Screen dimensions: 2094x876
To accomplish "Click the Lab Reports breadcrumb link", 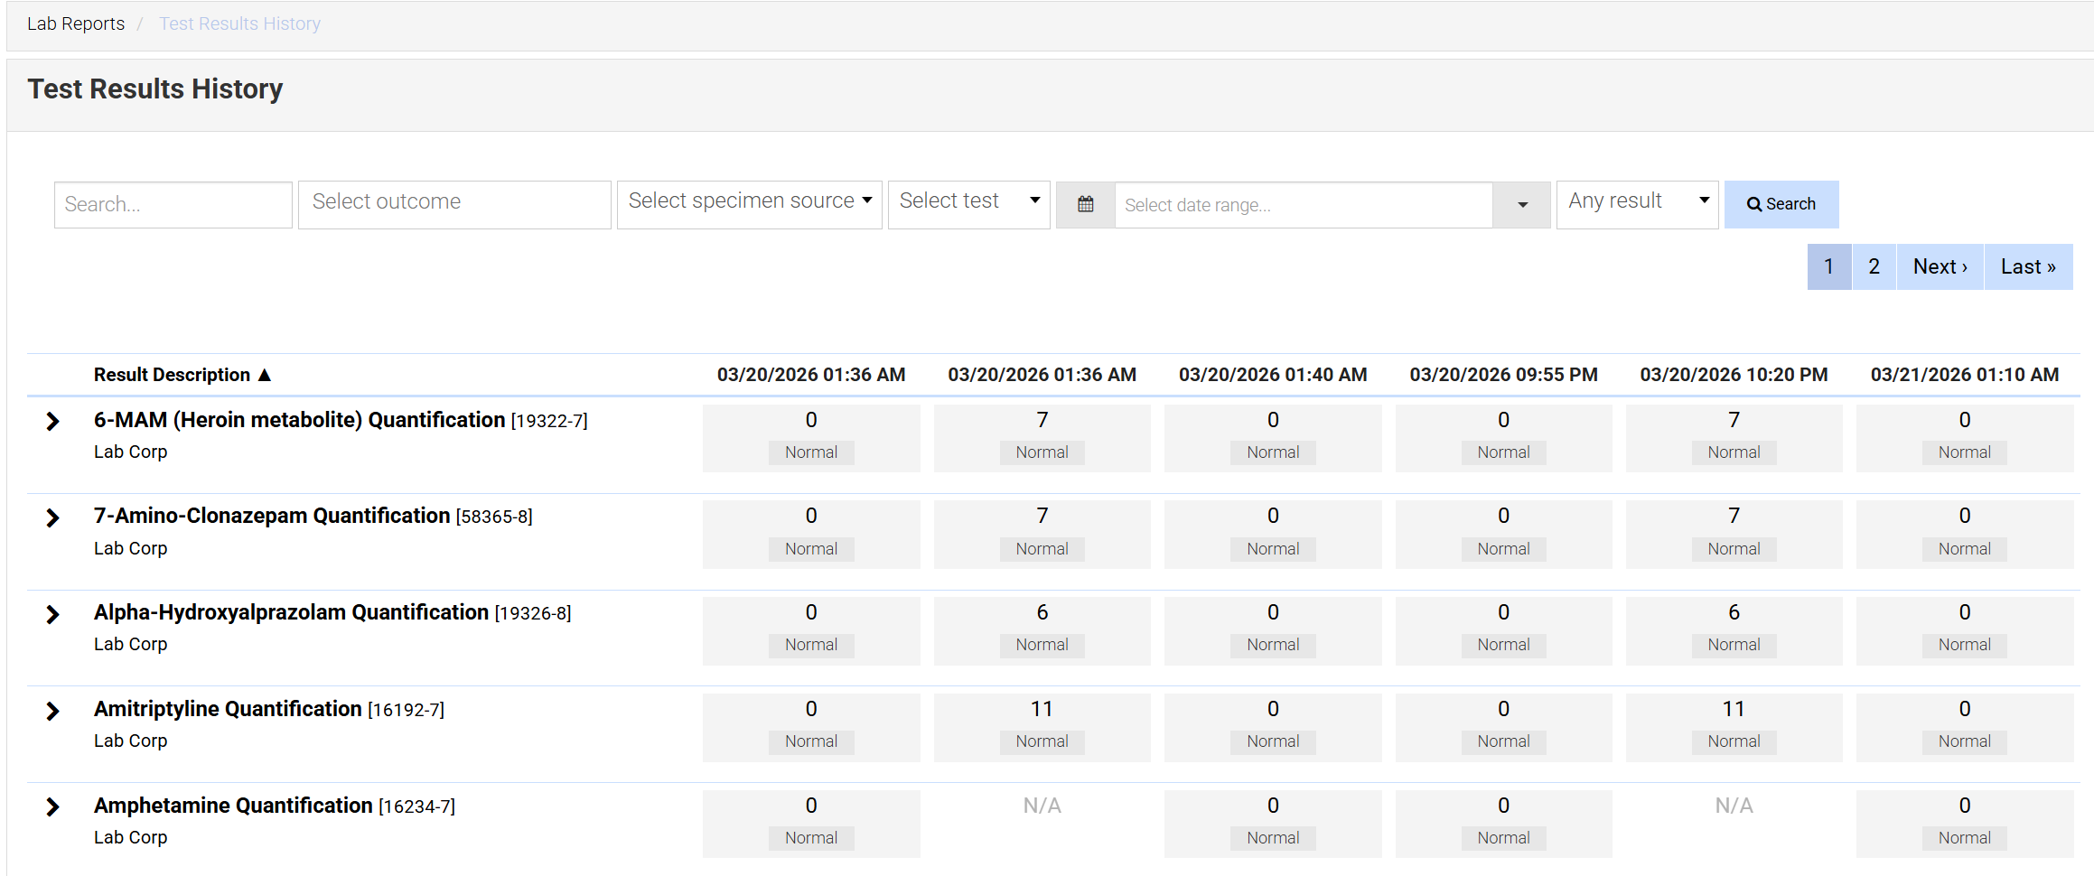I will tap(76, 23).
